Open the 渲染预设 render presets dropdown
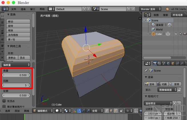The width and height of the screenshot is (187, 120). (158, 103)
